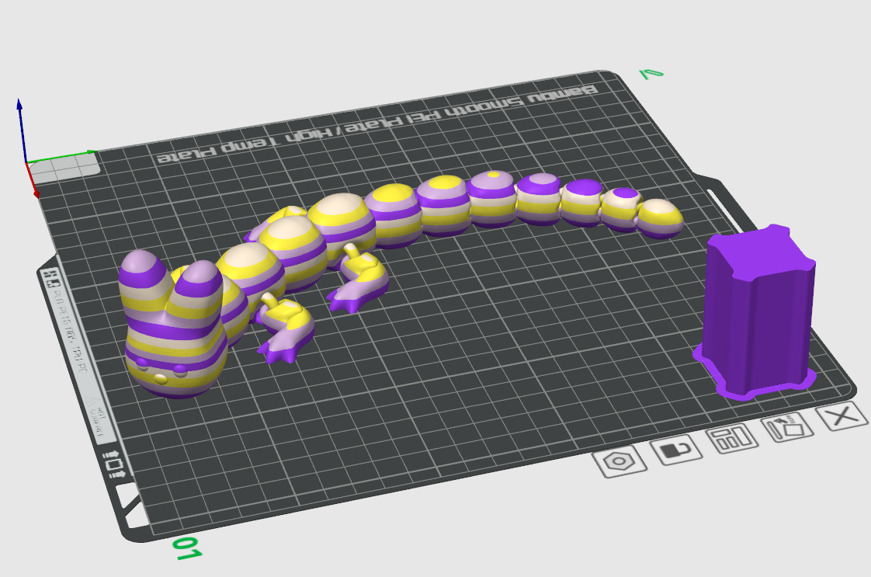Open plate settings via the hexagon nut icon
Image resolution: width=871 pixels, height=577 pixels.
click(619, 461)
